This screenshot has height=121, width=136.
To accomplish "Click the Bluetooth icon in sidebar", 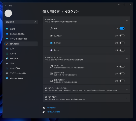I will tap(7, 34).
